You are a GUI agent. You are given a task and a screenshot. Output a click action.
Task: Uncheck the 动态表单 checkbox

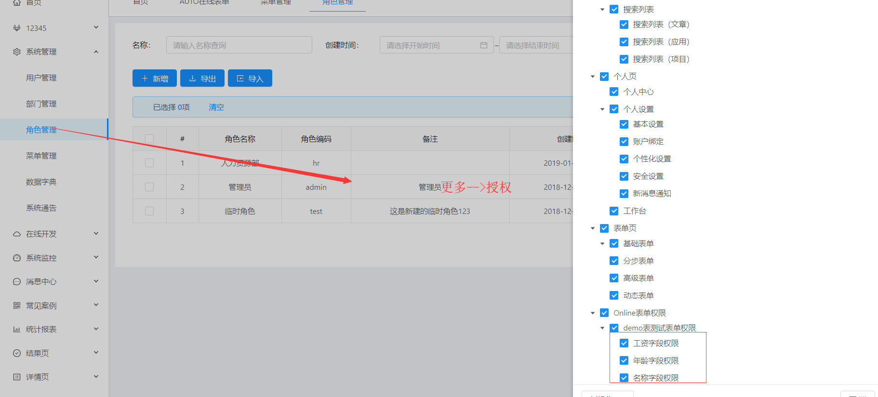pos(614,295)
